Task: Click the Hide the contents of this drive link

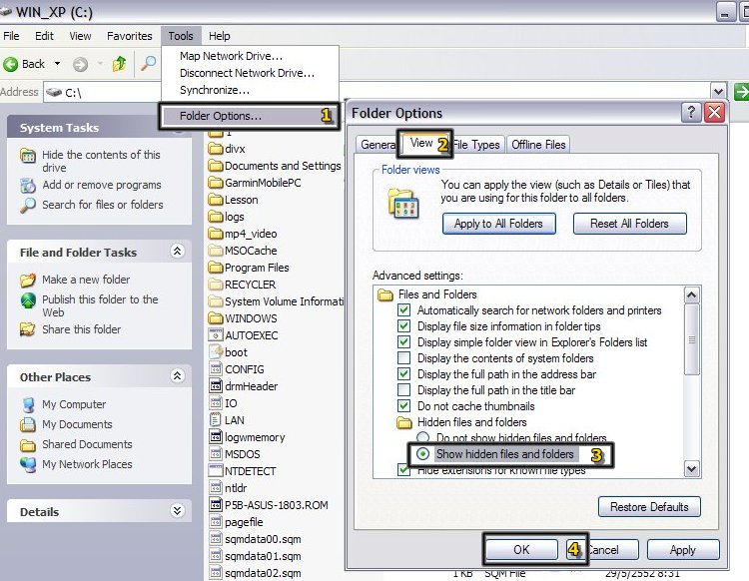Action: [101, 161]
